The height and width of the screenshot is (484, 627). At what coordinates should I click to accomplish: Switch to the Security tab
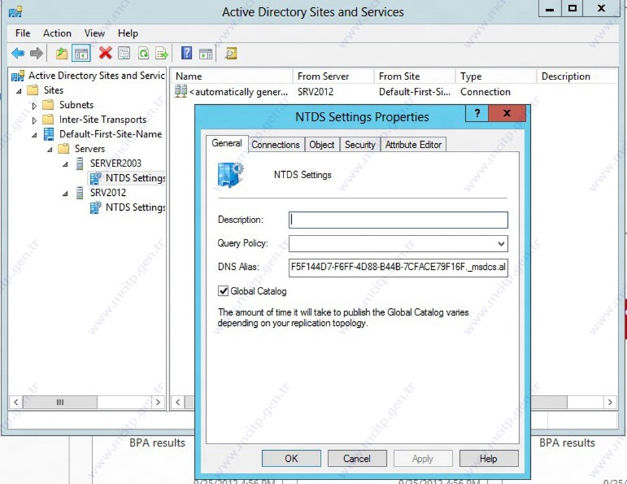point(360,145)
